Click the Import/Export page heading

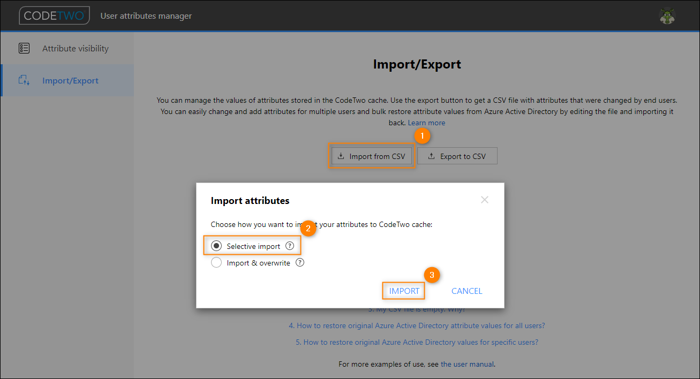coord(417,65)
